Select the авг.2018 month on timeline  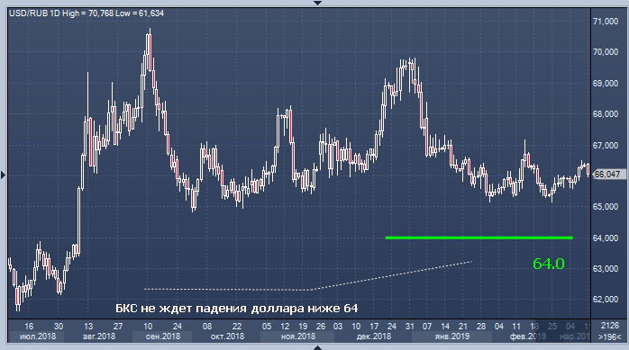tap(99, 337)
